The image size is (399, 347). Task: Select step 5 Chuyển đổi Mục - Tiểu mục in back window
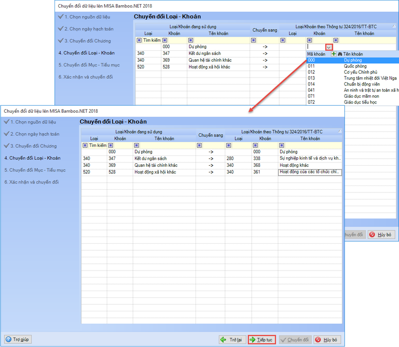89,65
